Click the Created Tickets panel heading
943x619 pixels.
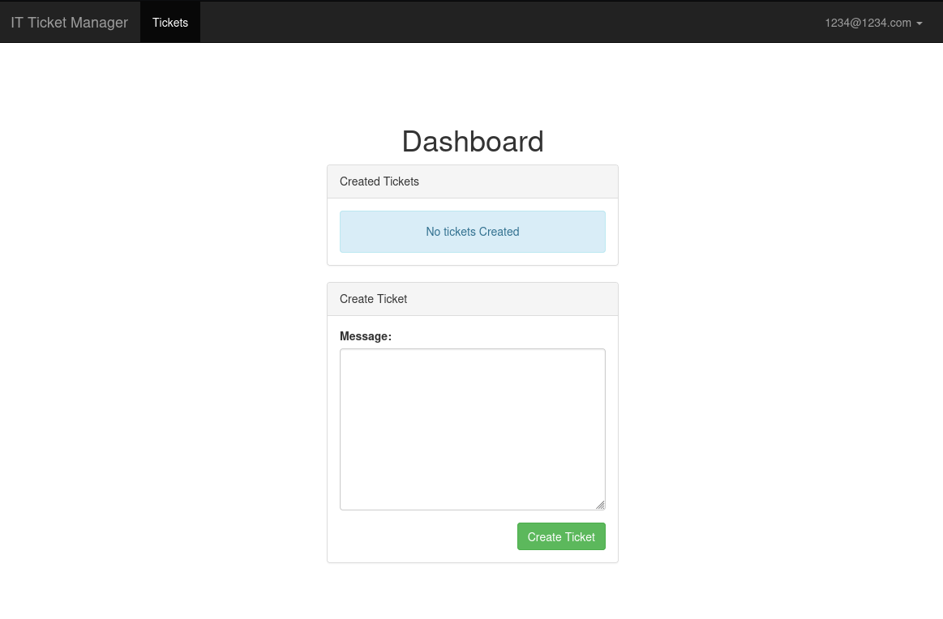[472, 181]
